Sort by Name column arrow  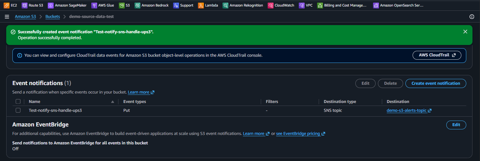113,102
